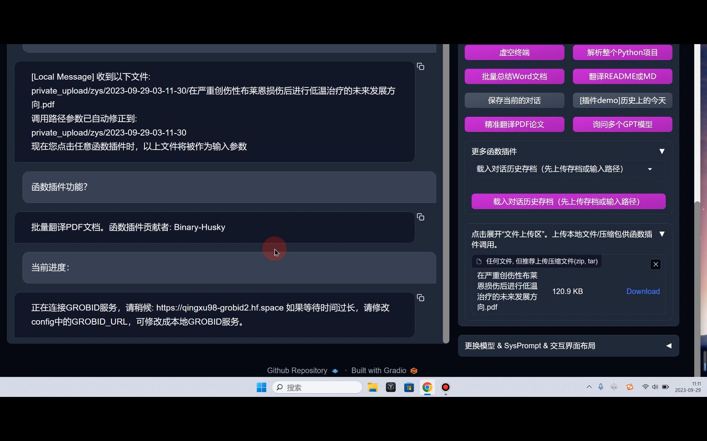Click 翻译README或MD button
Viewport: 707px width, 441px height.
click(622, 76)
